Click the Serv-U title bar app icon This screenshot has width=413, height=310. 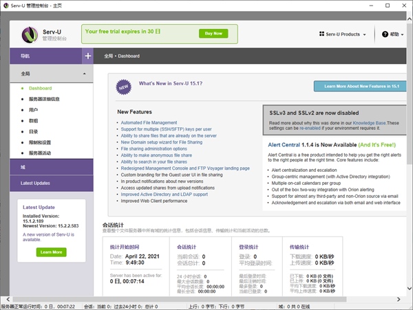(x=7, y=6)
